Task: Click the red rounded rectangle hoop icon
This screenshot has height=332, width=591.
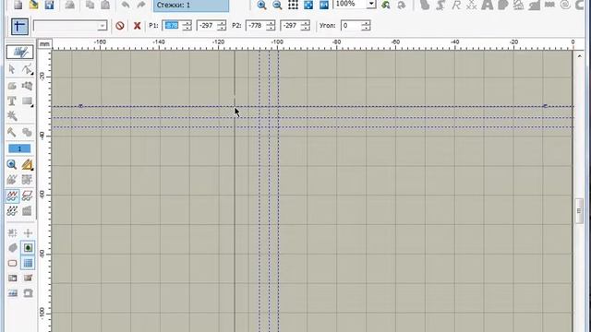Action: [x=12, y=263]
